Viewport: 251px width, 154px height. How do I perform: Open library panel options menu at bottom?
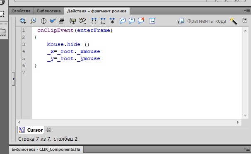247,149
